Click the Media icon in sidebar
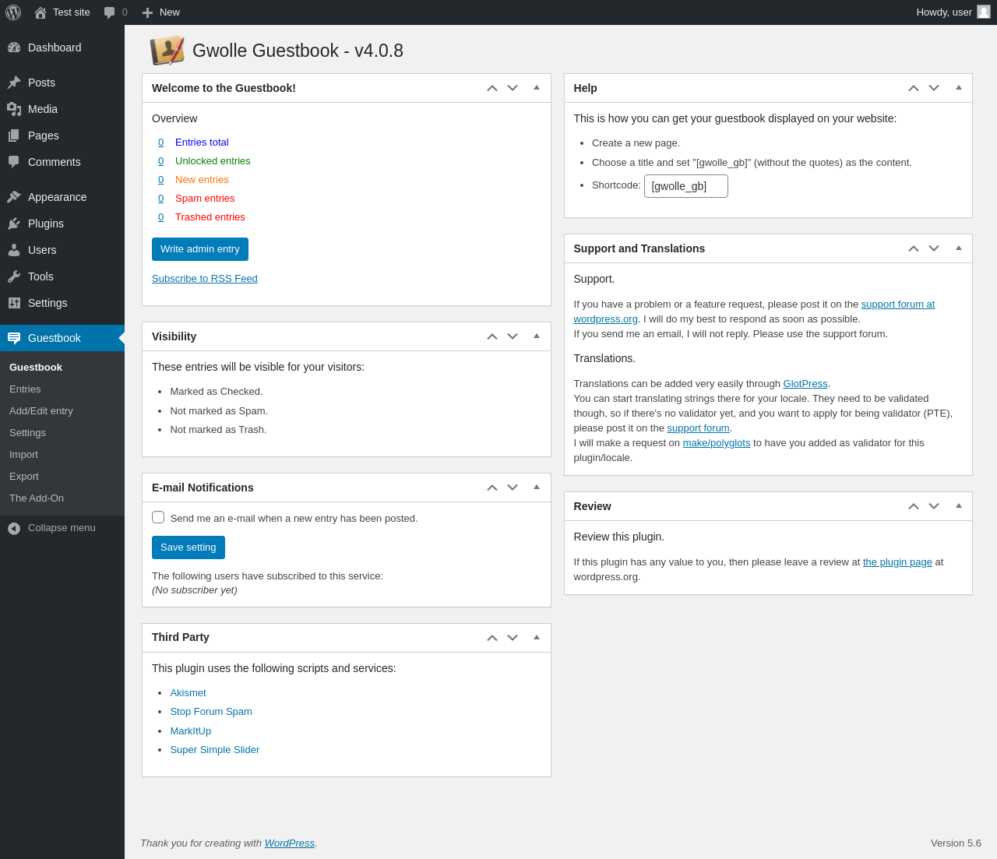 [14, 109]
